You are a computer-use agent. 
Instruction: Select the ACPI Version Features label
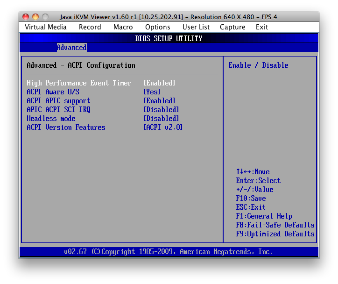coord(66,128)
